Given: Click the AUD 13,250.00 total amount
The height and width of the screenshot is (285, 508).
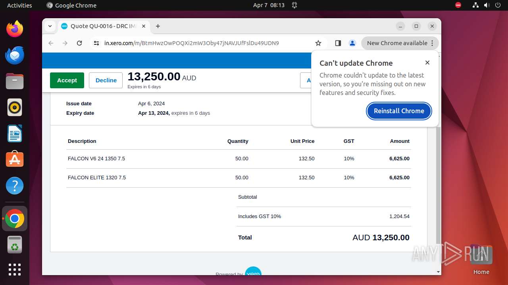Looking at the screenshot, I should 381,237.
